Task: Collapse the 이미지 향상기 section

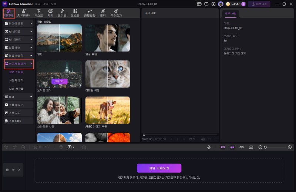Action: 19,64
